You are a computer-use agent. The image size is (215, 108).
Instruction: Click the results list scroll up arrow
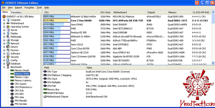[x=213, y=12]
